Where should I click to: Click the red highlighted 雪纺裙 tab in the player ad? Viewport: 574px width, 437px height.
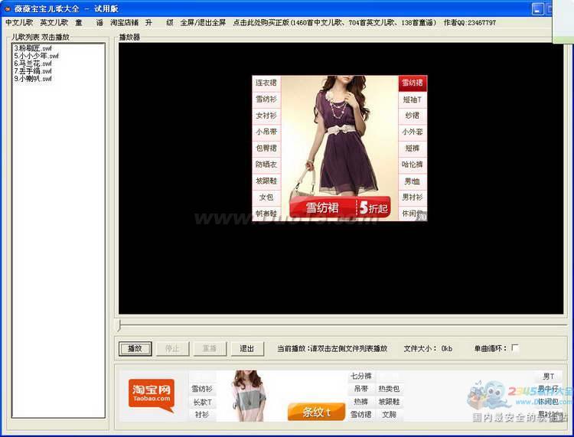[x=413, y=83]
